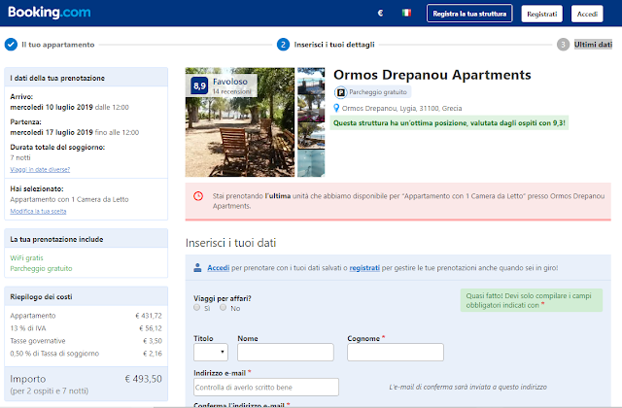
Task: Click the map pin location icon
Action: [336, 108]
